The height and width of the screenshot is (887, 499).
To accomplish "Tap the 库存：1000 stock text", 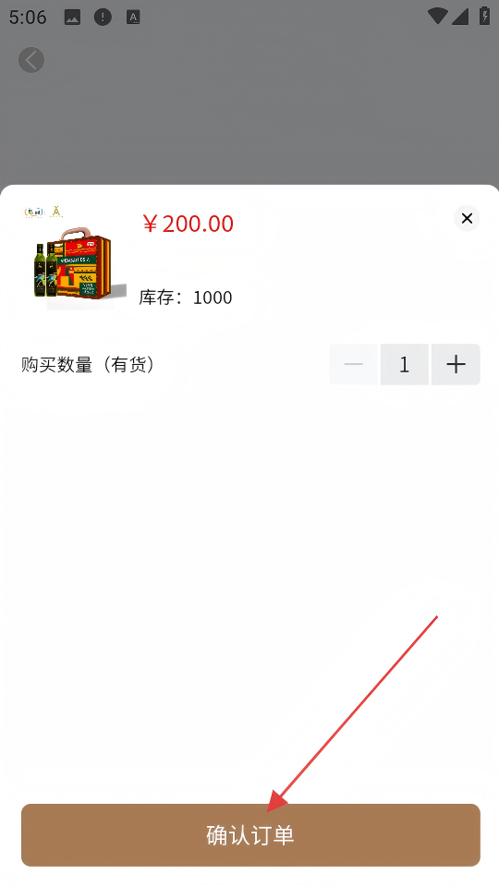I will click(186, 298).
